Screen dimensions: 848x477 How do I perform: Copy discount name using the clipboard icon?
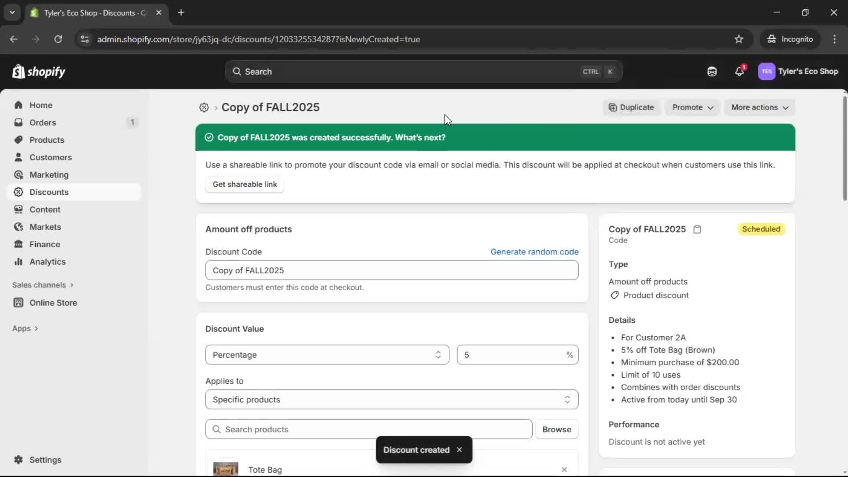click(x=697, y=229)
